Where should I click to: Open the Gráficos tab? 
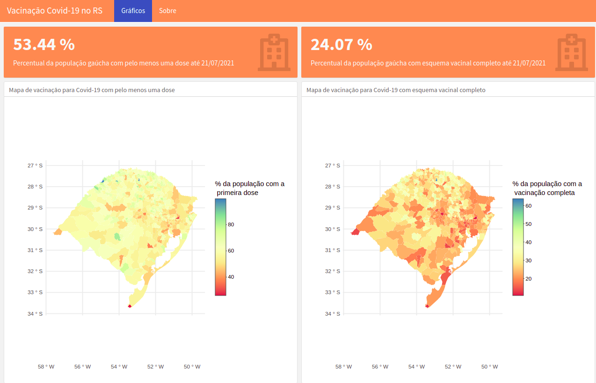133,11
